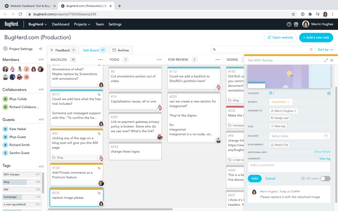Click the assignee avatar on task #207
This screenshot has width=338, height=211.
coord(160,137)
